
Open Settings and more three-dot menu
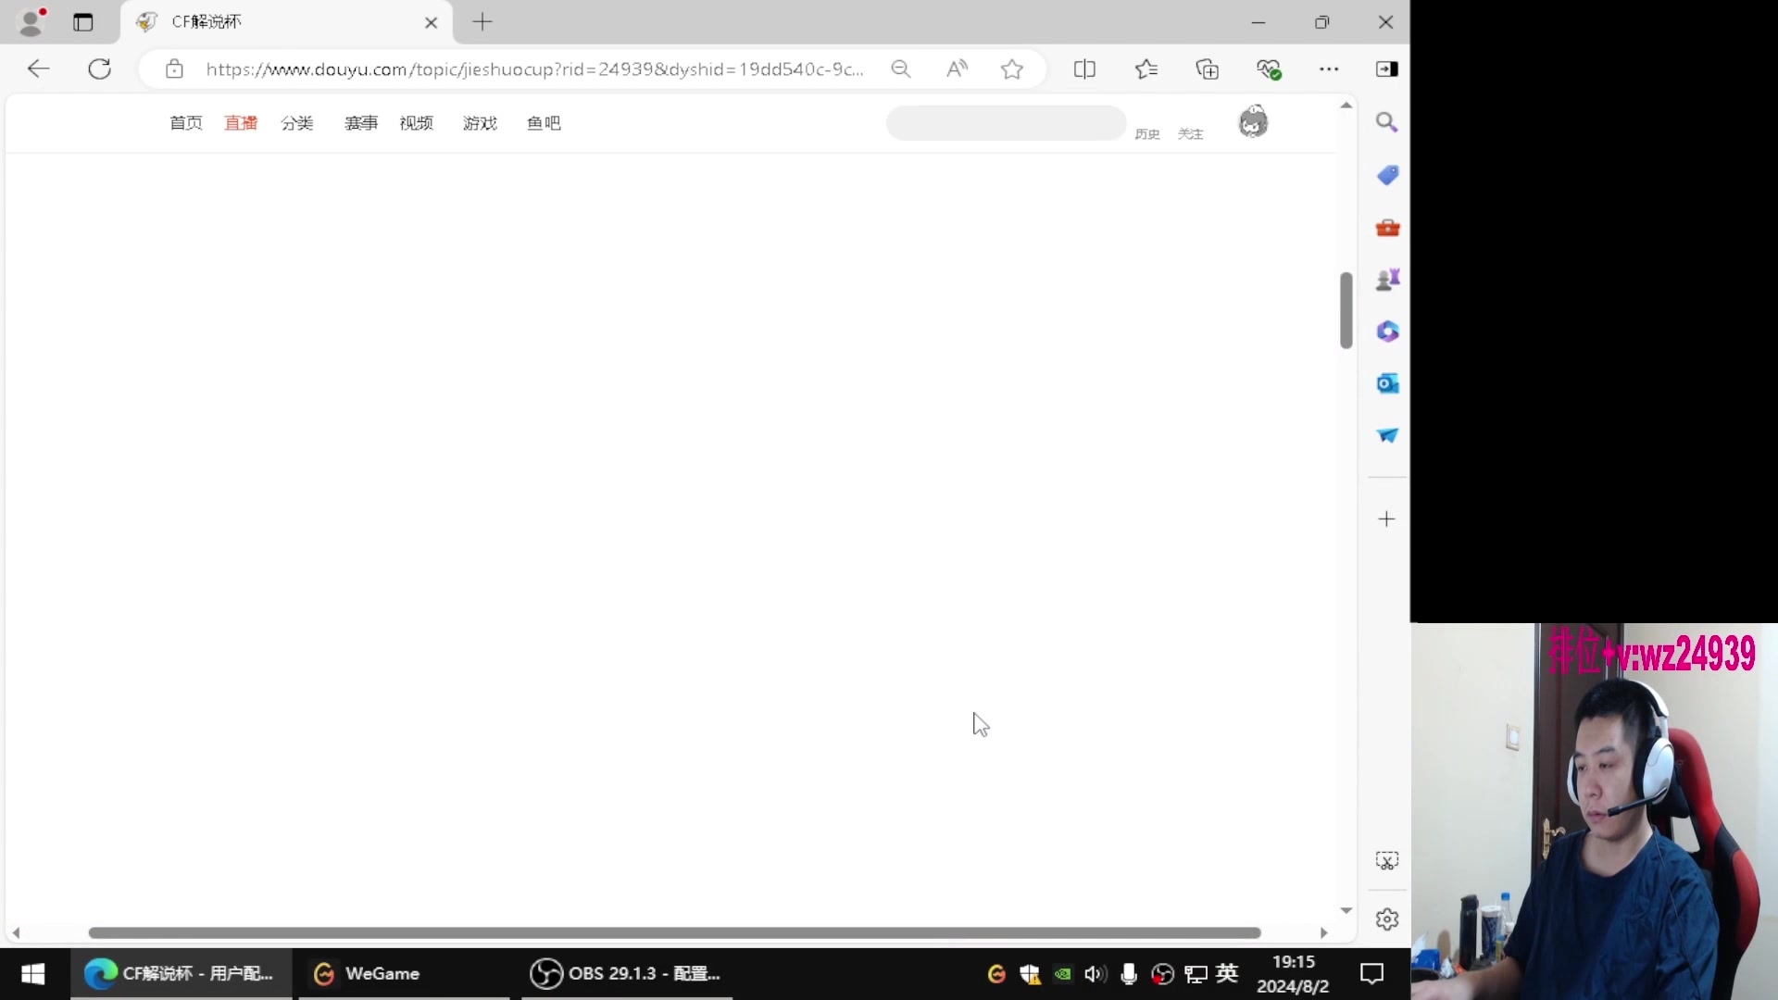1329,69
